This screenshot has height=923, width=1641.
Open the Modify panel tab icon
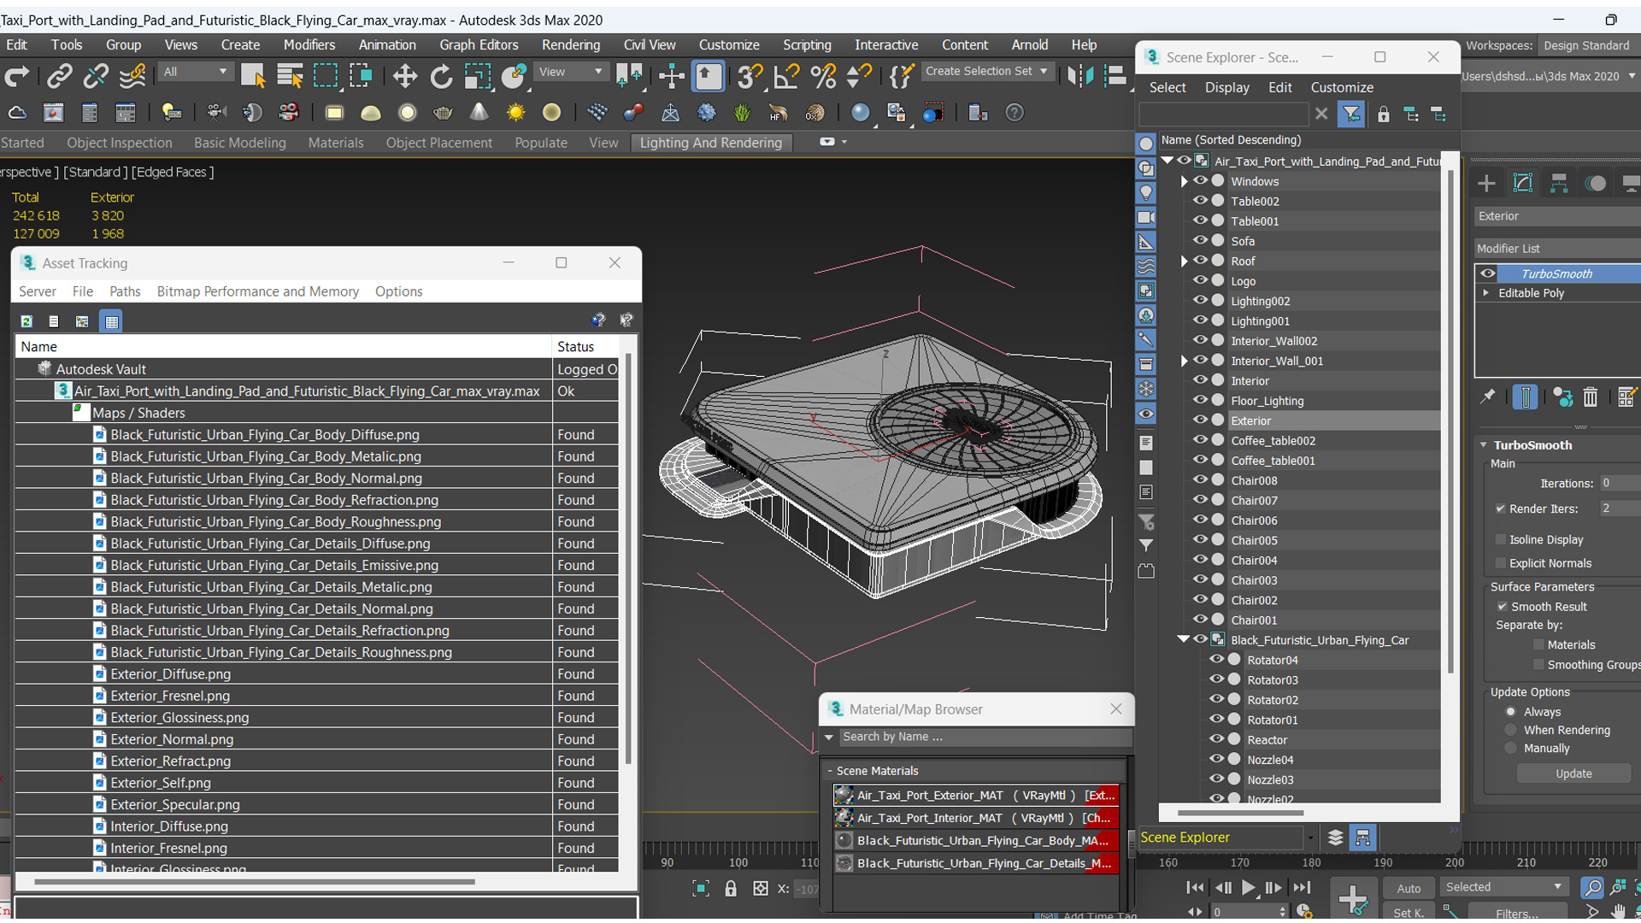point(1522,183)
